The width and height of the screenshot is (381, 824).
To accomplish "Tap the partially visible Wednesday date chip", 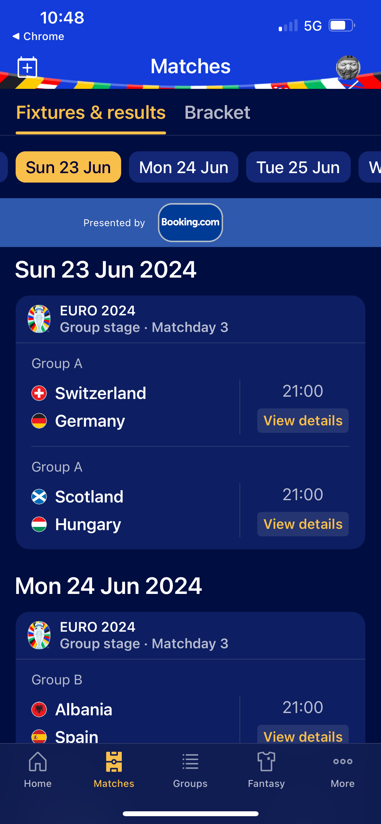I will coord(370,167).
